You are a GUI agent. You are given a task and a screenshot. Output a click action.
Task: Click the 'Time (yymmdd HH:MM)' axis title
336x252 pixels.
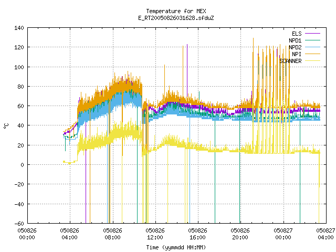click(x=176, y=247)
